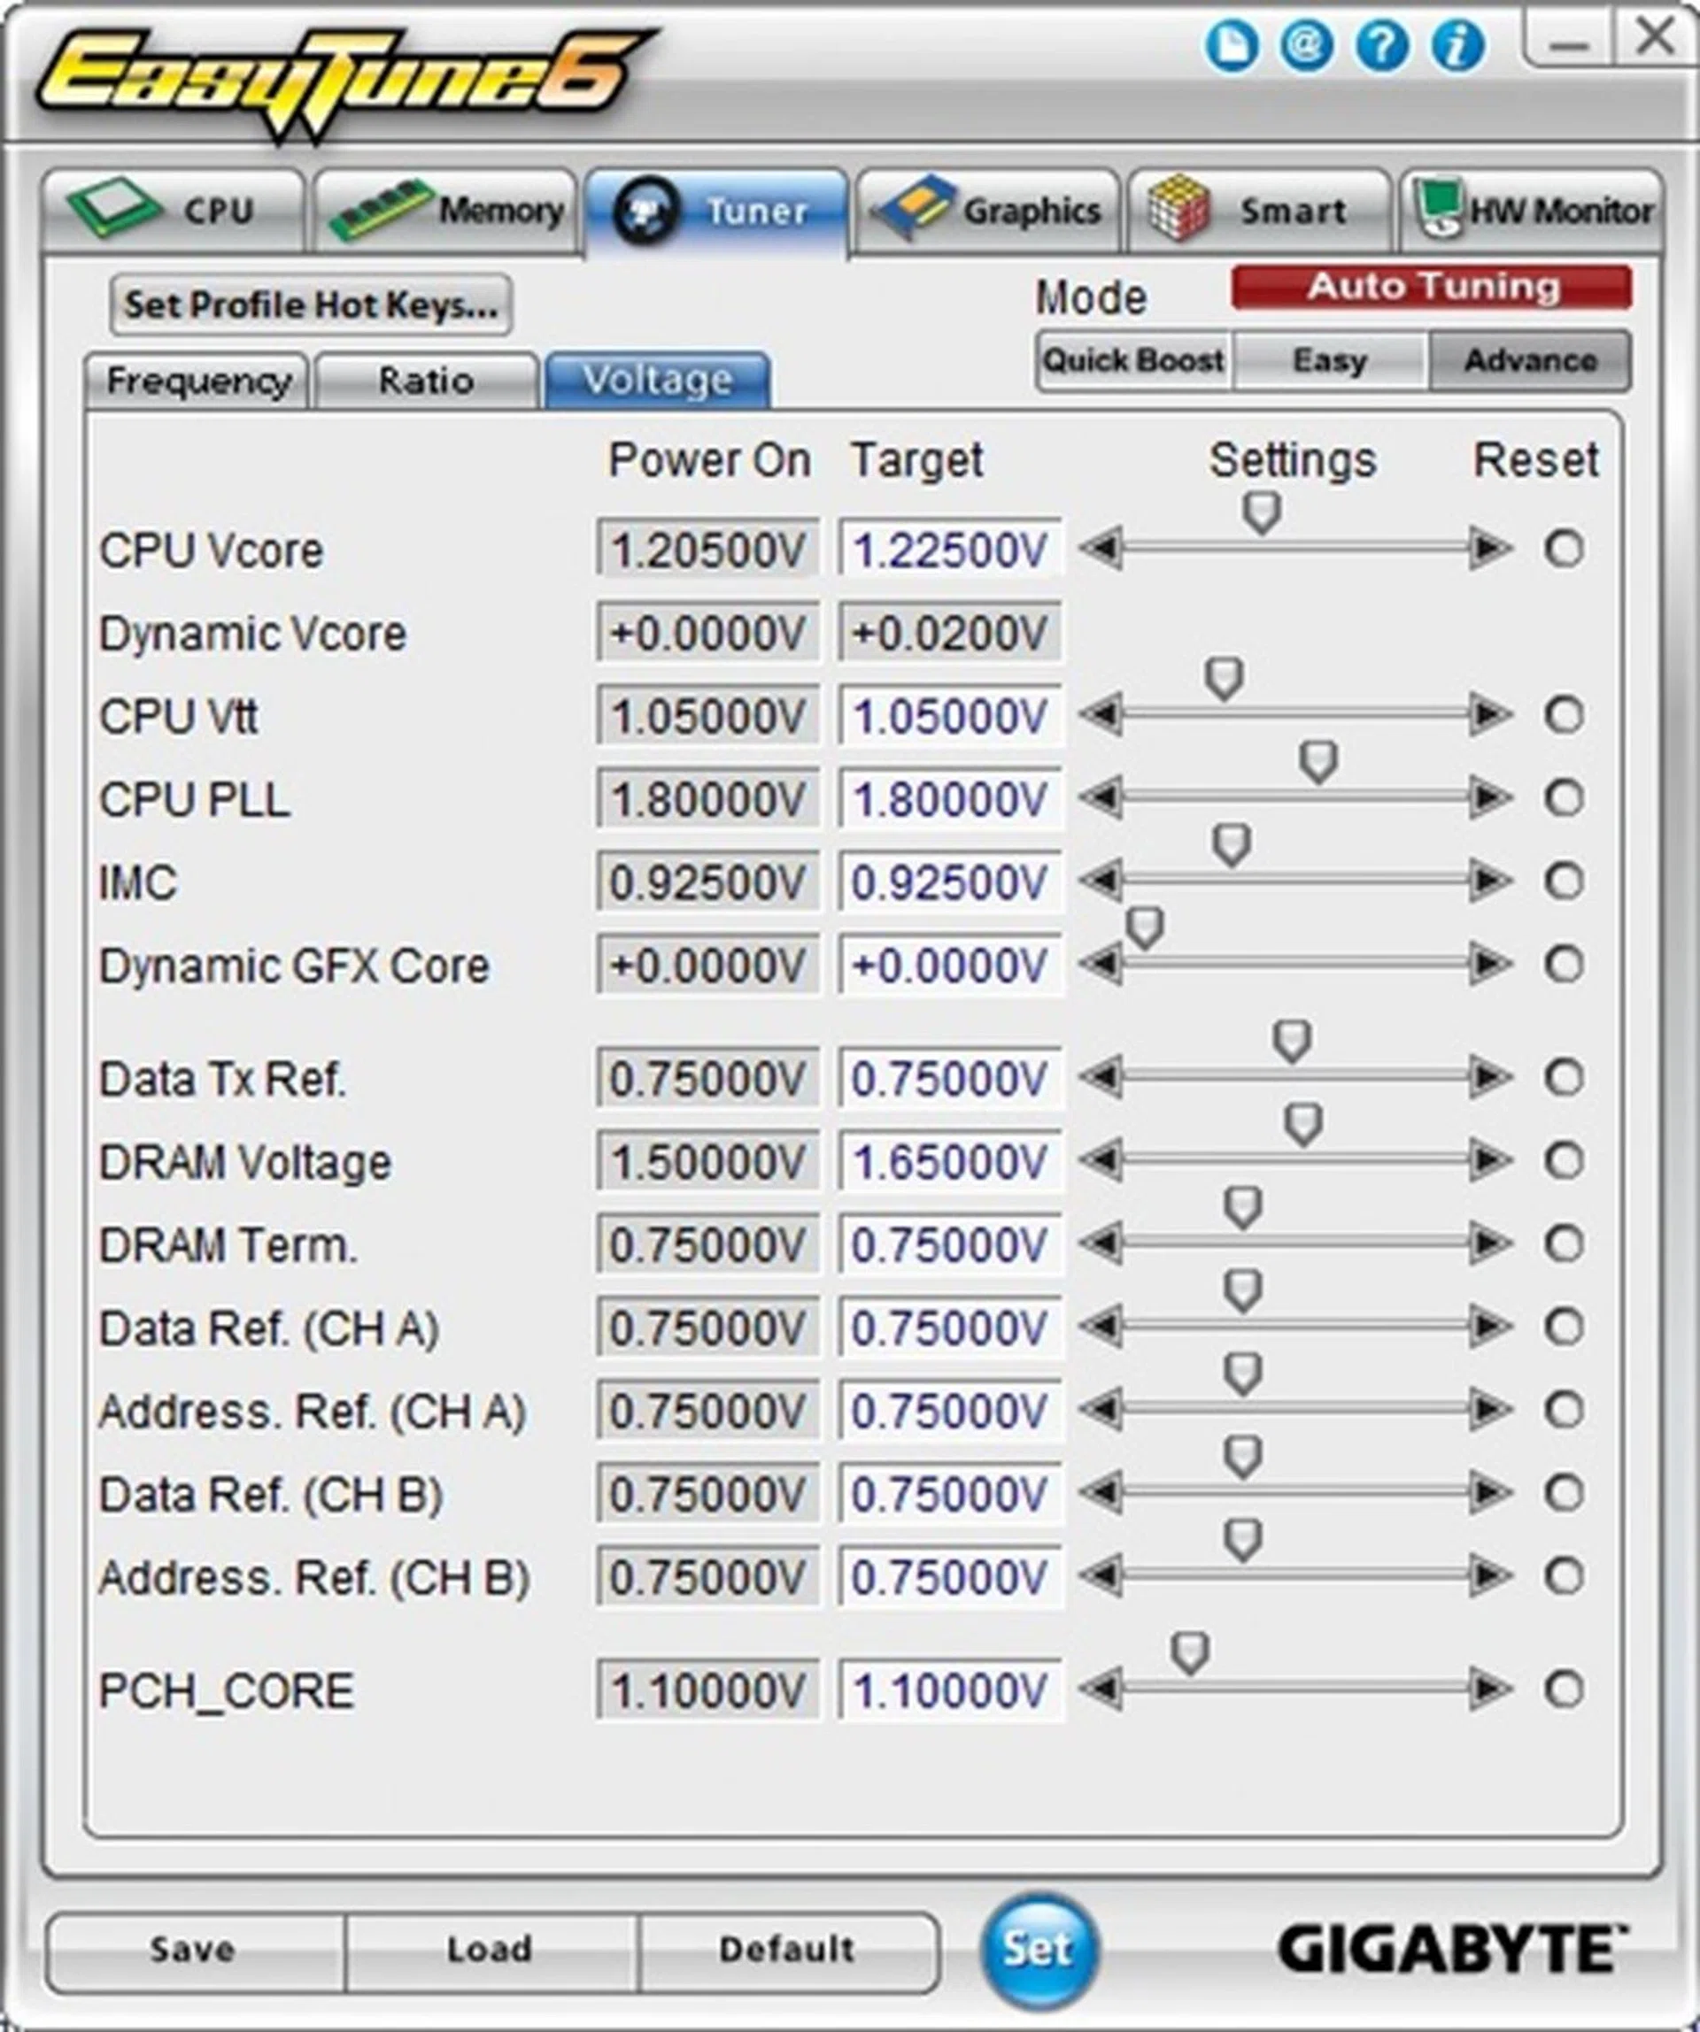Click Set Profile Hot Keys

[310, 303]
